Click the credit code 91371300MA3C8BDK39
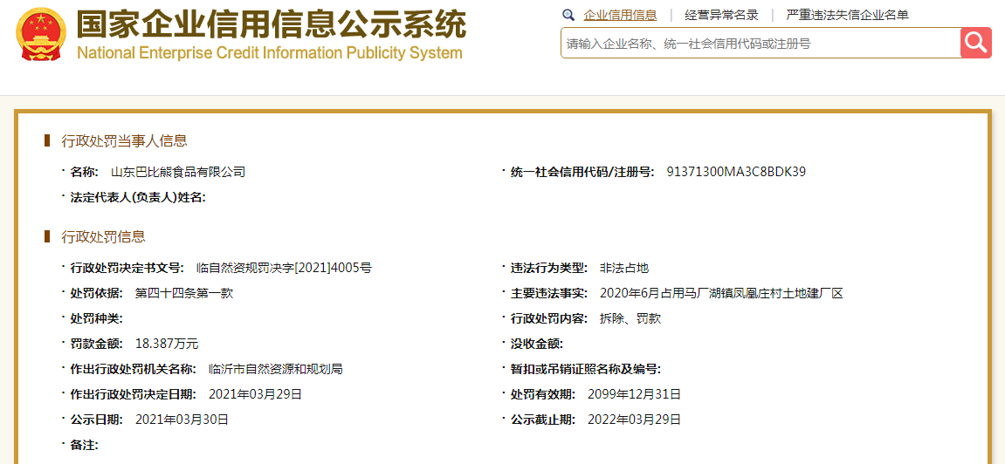Viewport: 1005px width, 464px height. click(x=735, y=172)
